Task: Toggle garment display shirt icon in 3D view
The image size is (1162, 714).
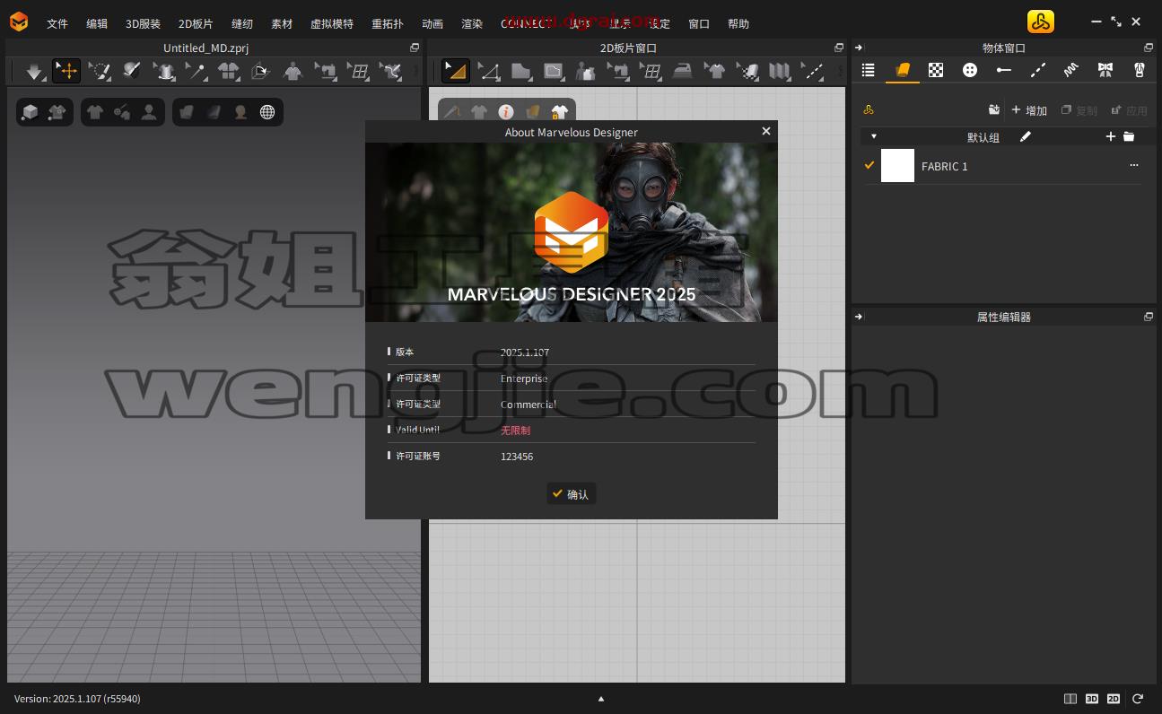Action: [95, 112]
